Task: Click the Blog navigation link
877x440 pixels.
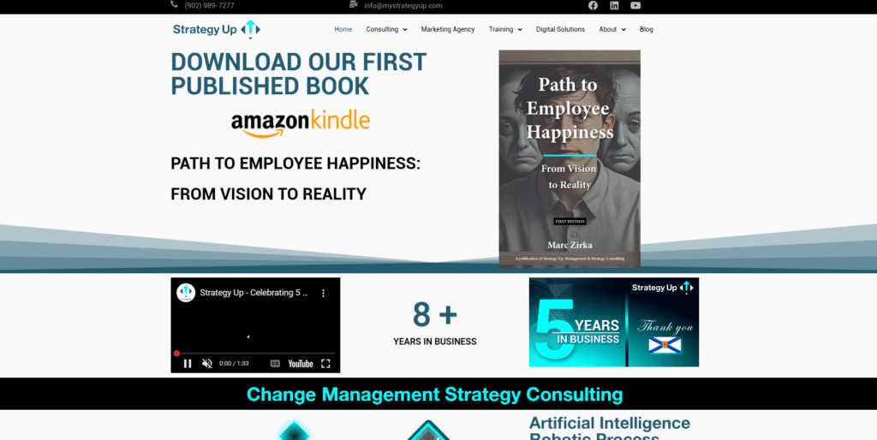Action: pos(646,29)
